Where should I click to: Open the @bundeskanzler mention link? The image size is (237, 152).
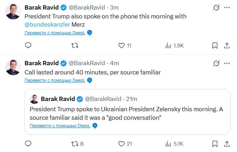coord(47,24)
